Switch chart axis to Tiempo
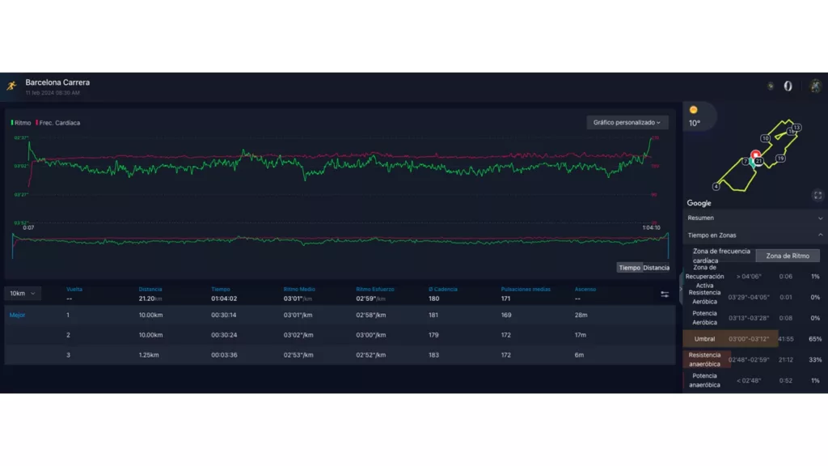Image resolution: width=828 pixels, height=466 pixels. click(x=629, y=268)
